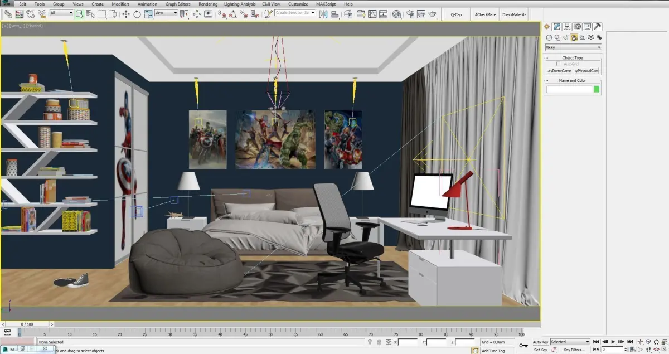Toggle the Angle Snap icon
669x354 pixels.
(x=233, y=13)
